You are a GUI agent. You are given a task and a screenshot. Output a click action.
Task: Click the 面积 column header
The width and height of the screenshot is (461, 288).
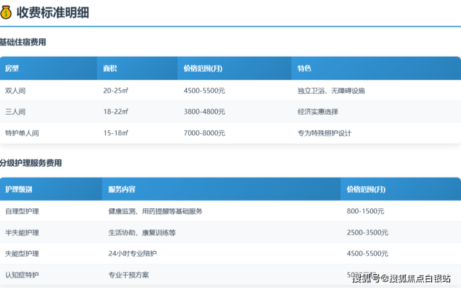point(110,69)
